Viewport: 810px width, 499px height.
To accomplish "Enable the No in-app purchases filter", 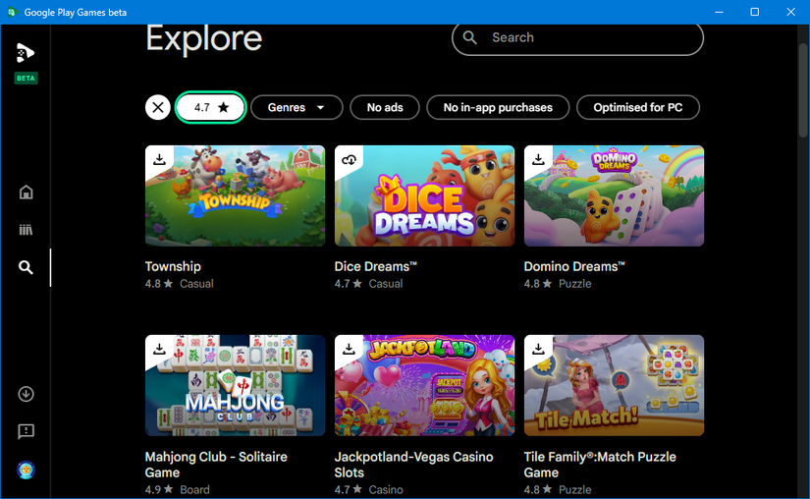I will pos(498,107).
